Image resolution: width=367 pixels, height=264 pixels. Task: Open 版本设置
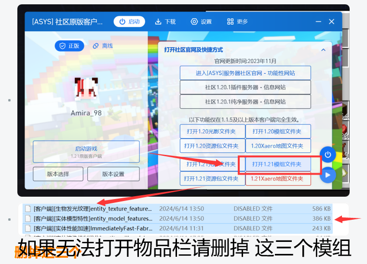pos(113,174)
